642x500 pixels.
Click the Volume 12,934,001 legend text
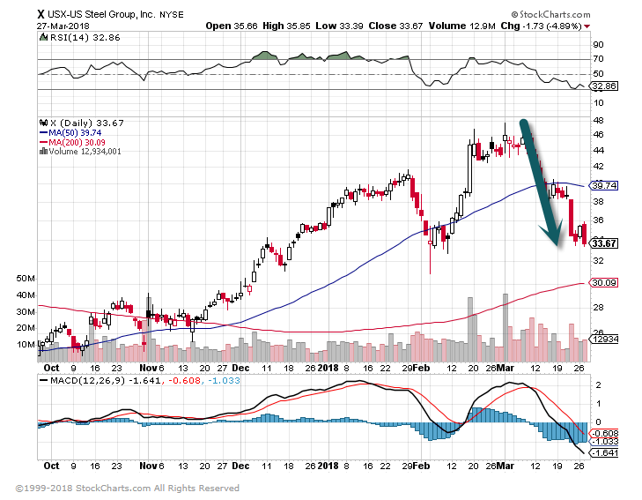click(85, 151)
